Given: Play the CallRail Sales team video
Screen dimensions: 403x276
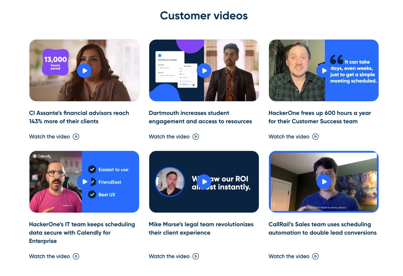Looking at the screenshot, I should 324,182.
